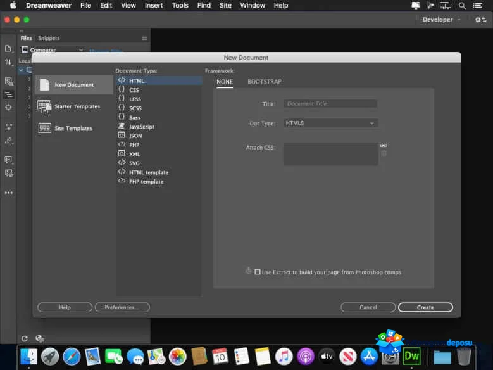Viewport: 493px width, 370px height.
Task: Open the Preferences button
Action: pyautogui.click(x=122, y=307)
